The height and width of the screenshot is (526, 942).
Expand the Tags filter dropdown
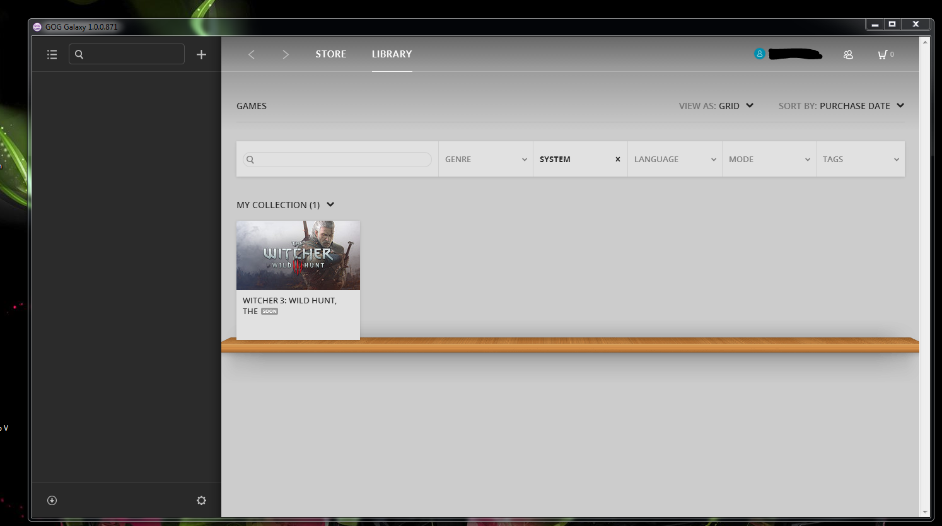860,160
